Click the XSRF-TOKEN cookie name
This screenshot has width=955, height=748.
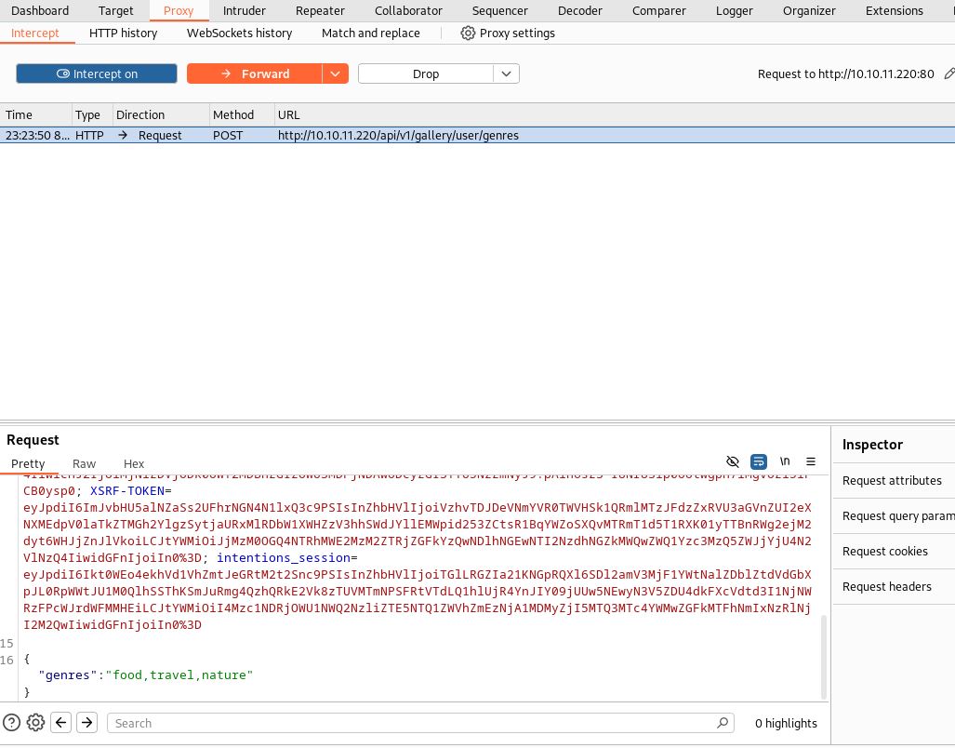point(127,491)
